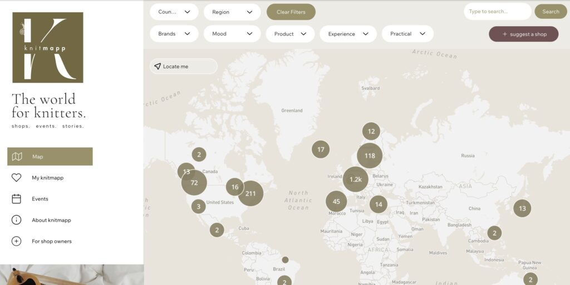570x285 pixels.
Task: Click the small dot marker in Brazil
Action: (286, 259)
